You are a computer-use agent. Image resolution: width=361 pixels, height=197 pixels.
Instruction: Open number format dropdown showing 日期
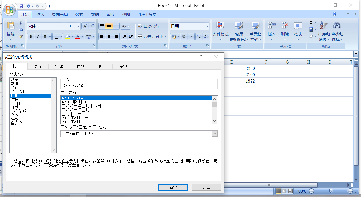coord(207,26)
